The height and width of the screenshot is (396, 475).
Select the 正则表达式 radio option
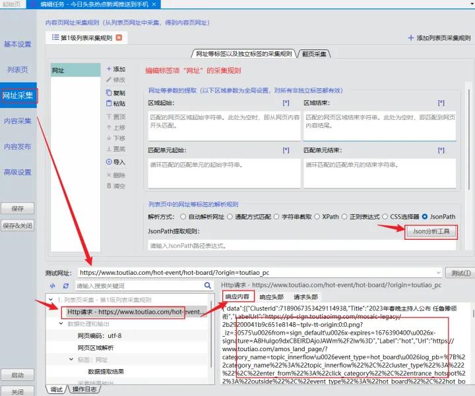[344, 217]
